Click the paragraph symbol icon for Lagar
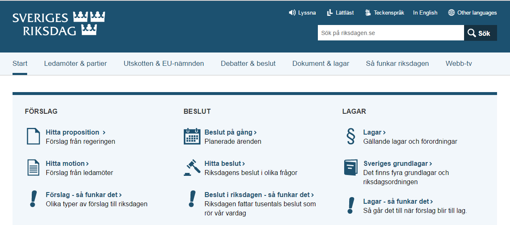 (x=351, y=136)
